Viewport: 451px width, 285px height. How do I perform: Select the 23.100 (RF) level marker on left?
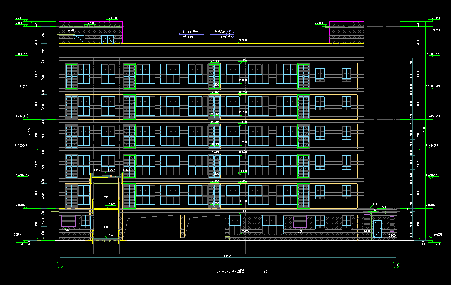pos(21,54)
